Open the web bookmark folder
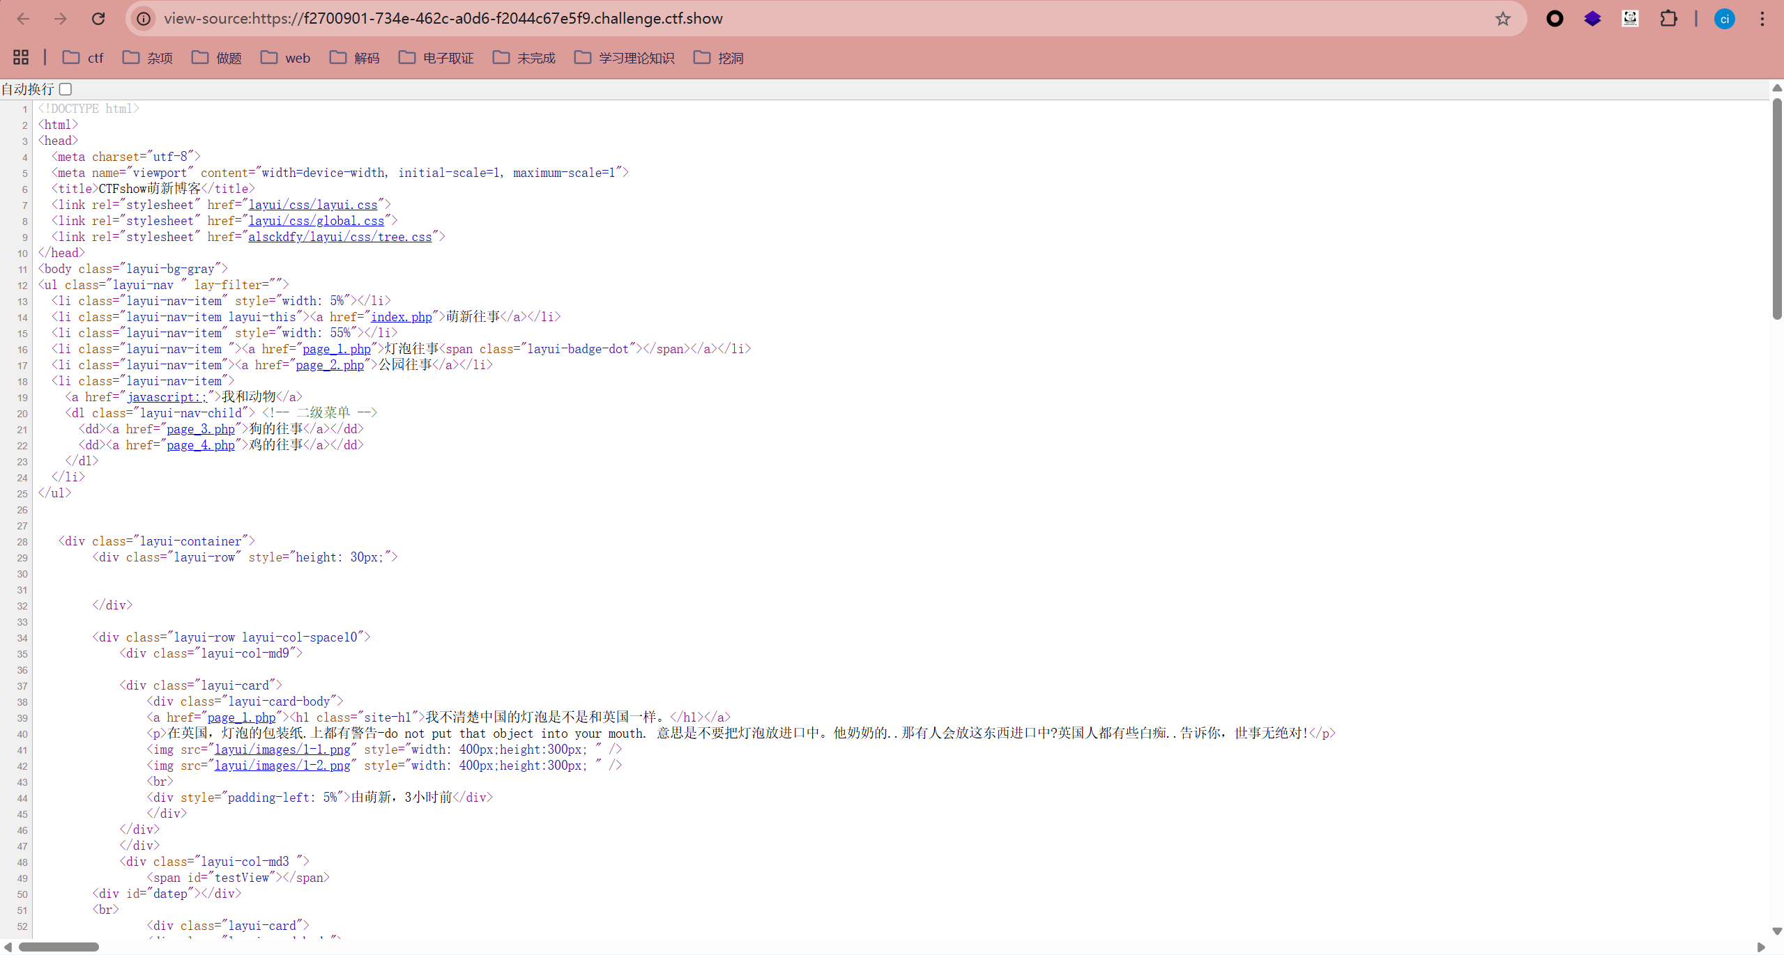Viewport: 1784px width, 955px height. click(285, 58)
